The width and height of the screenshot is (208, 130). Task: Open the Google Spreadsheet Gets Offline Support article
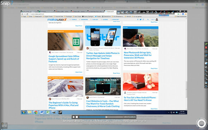click(64, 59)
